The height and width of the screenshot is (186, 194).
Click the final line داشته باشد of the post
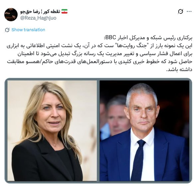pyautogui.click(x=179, y=69)
